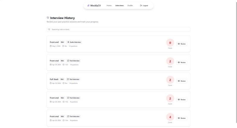
Task: Click the calendar icon next to May 5, 2026
Action: coord(51,46)
